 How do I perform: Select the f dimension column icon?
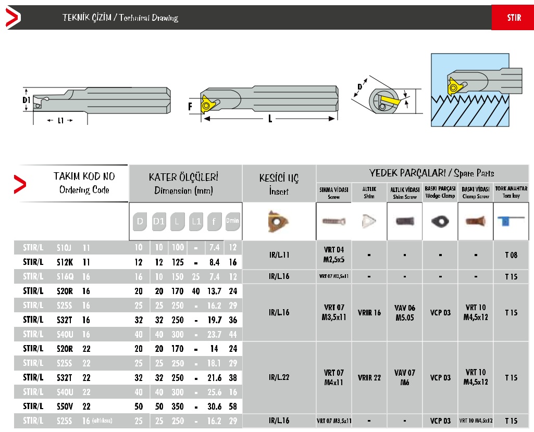[x=214, y=221]
